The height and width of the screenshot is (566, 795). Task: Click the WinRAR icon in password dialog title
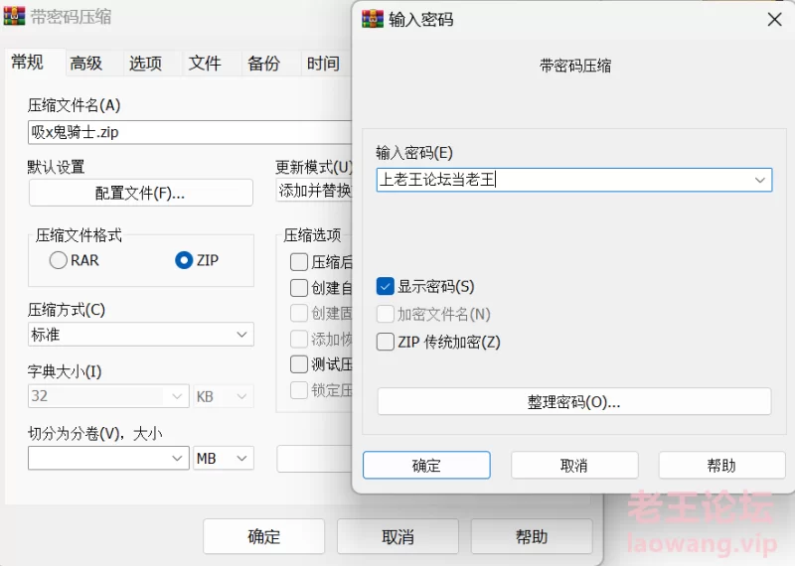[x=373, y=19]
